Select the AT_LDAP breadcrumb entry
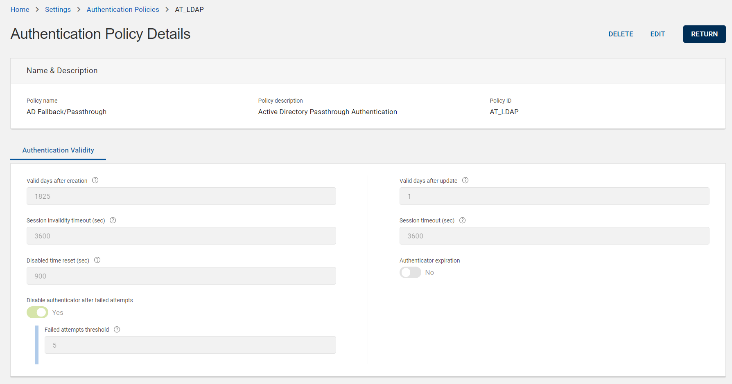 [x=189, y=9]
